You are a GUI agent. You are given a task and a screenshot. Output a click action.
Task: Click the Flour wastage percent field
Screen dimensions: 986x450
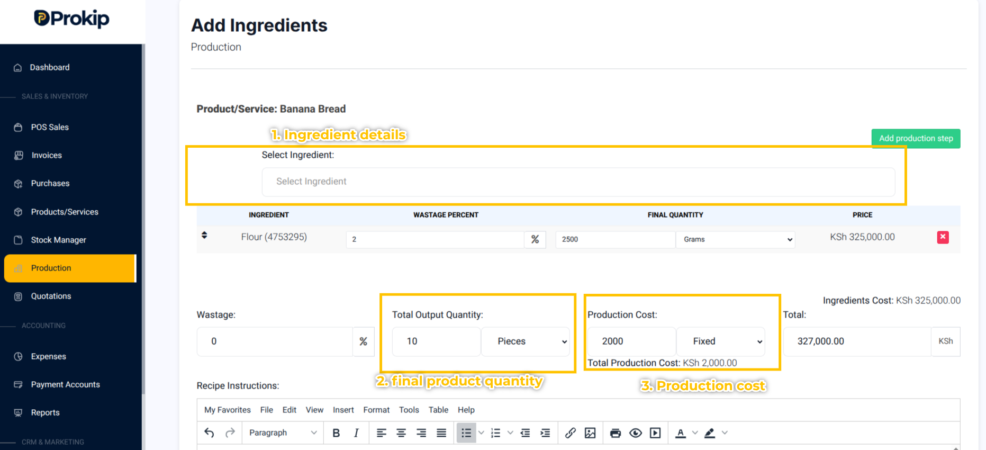coord(435,239)
